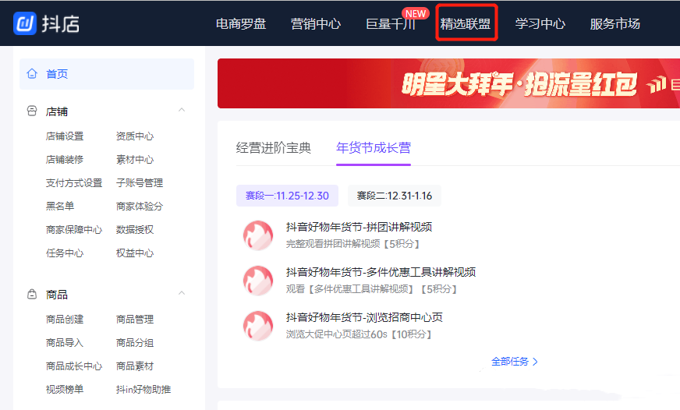
Task: Open 商品创建 in the sidebar
Action: point(65,320)
